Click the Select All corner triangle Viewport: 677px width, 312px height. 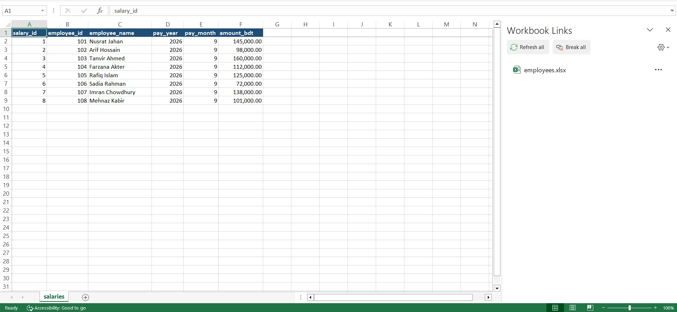click(7, 25)
